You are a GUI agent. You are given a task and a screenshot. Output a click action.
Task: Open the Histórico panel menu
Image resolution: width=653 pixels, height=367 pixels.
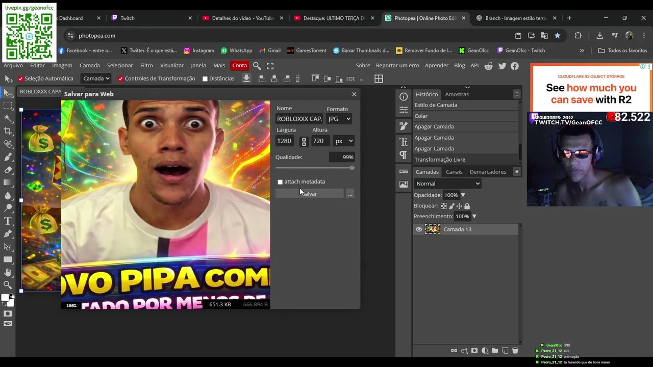tap(517, 94)
